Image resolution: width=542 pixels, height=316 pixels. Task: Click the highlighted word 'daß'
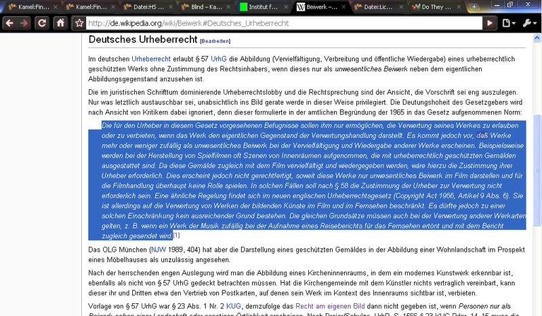pos(482,136)
